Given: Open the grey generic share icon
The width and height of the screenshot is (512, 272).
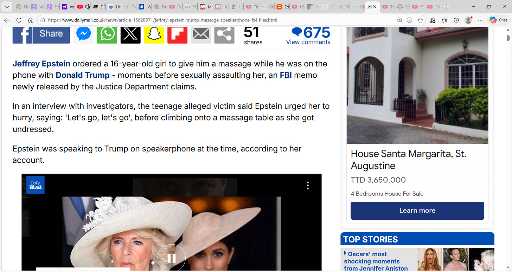Looking at the screenshot, I should (x=224, y=35).
